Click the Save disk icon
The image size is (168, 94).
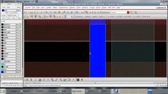point(31,12)
